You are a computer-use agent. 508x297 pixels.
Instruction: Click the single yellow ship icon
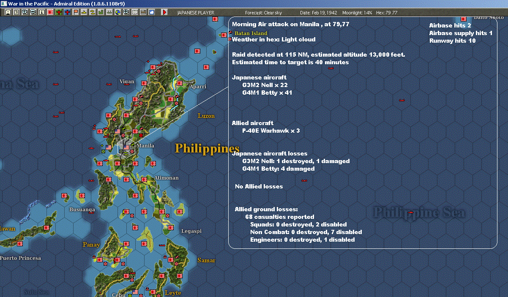click(84, 13)
